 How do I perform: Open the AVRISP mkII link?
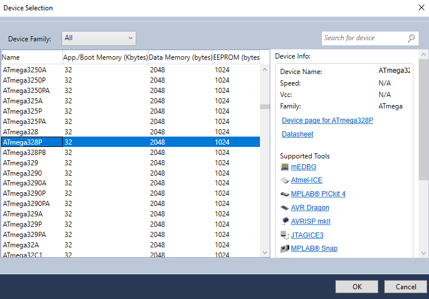tap(311, 222)
